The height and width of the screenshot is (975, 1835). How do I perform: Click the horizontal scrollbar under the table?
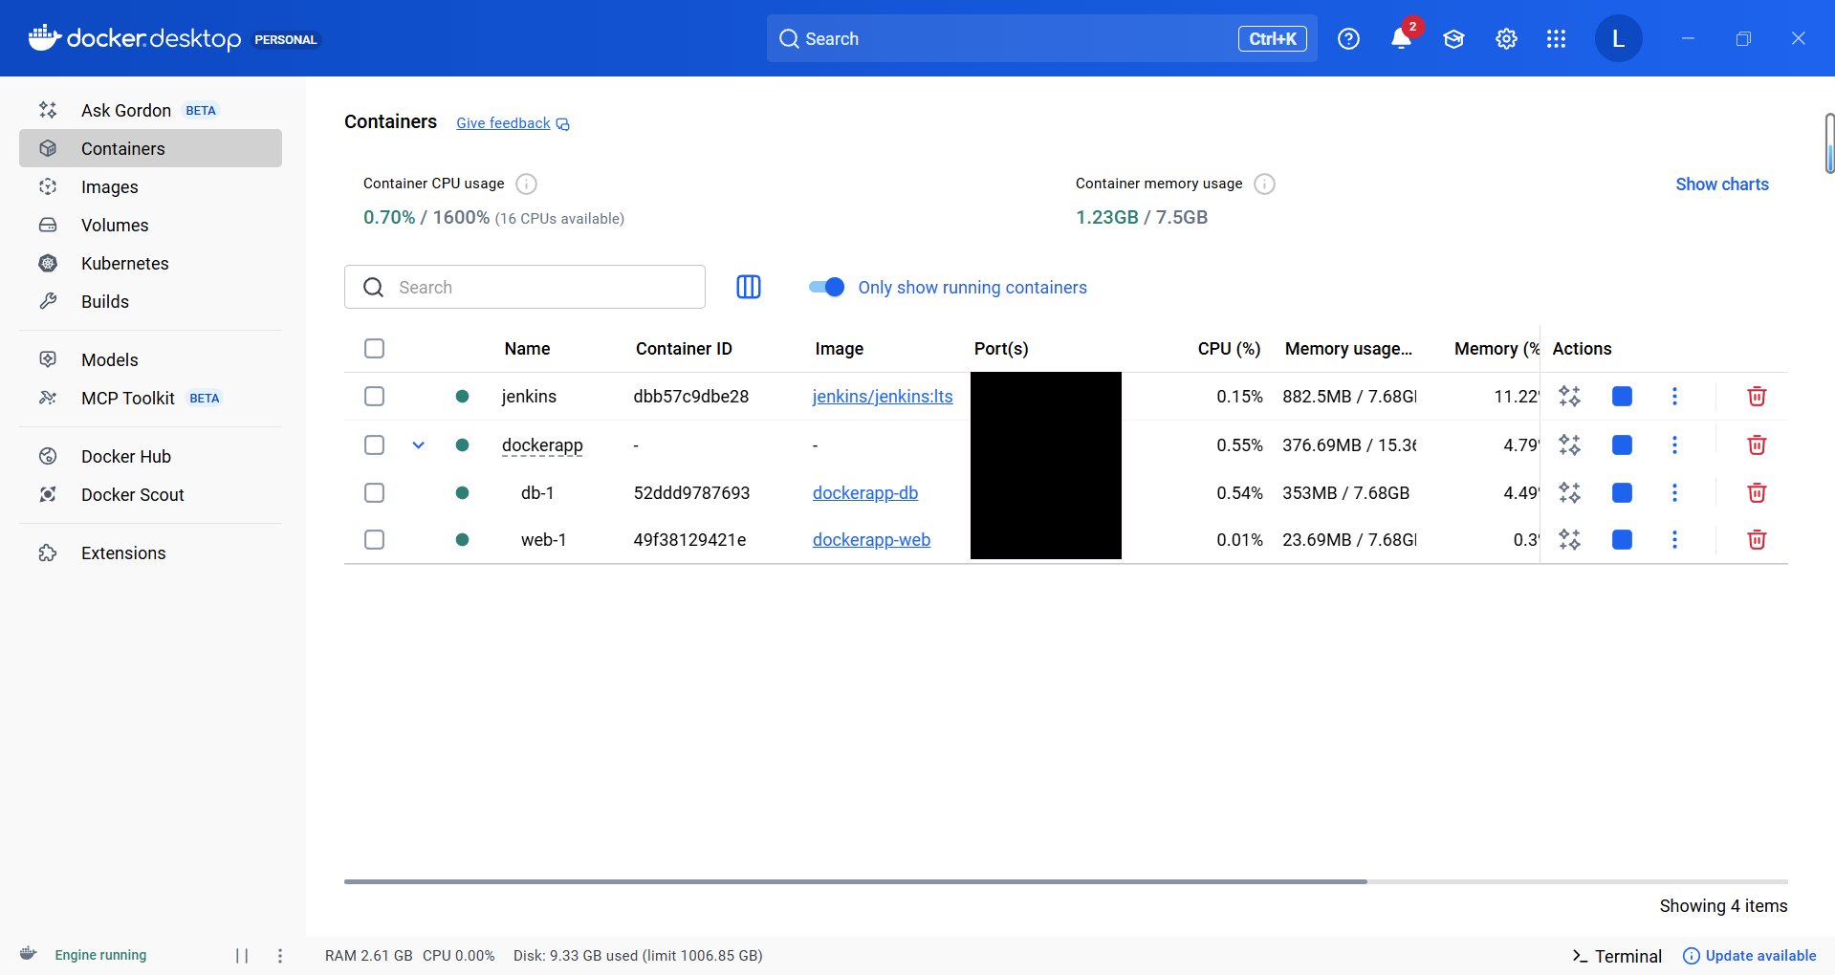(x=856, y=881)
